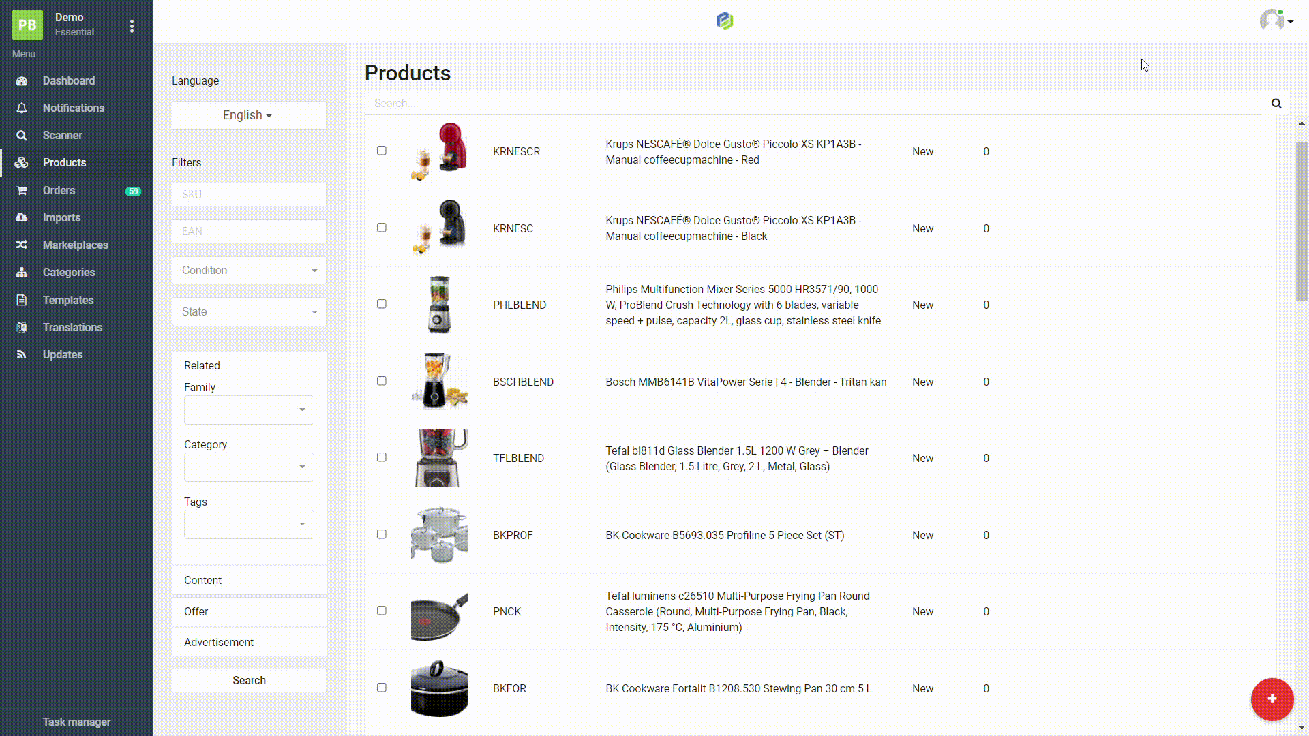
Task: Open the English language dropdown
Action: (x=249, y=116)
